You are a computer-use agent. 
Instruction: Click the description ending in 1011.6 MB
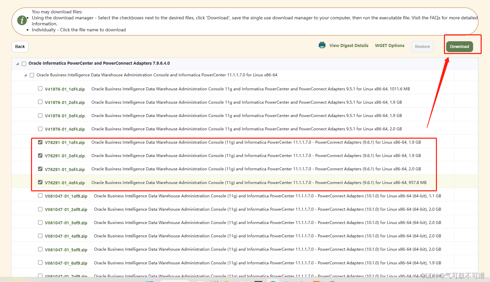click(x=251, y=89)
